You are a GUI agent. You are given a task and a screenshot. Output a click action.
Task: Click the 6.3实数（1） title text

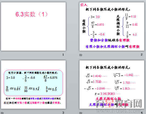pos(31,14)
